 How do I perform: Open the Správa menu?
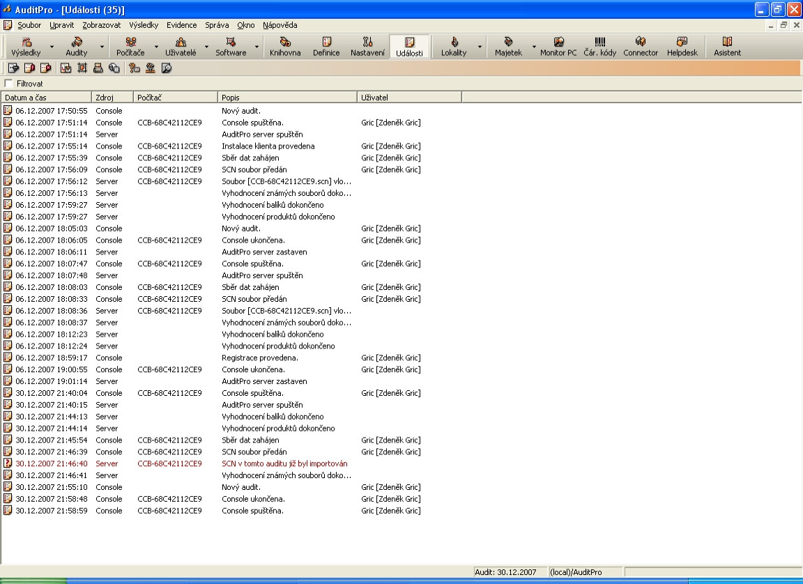coord(217,25)
